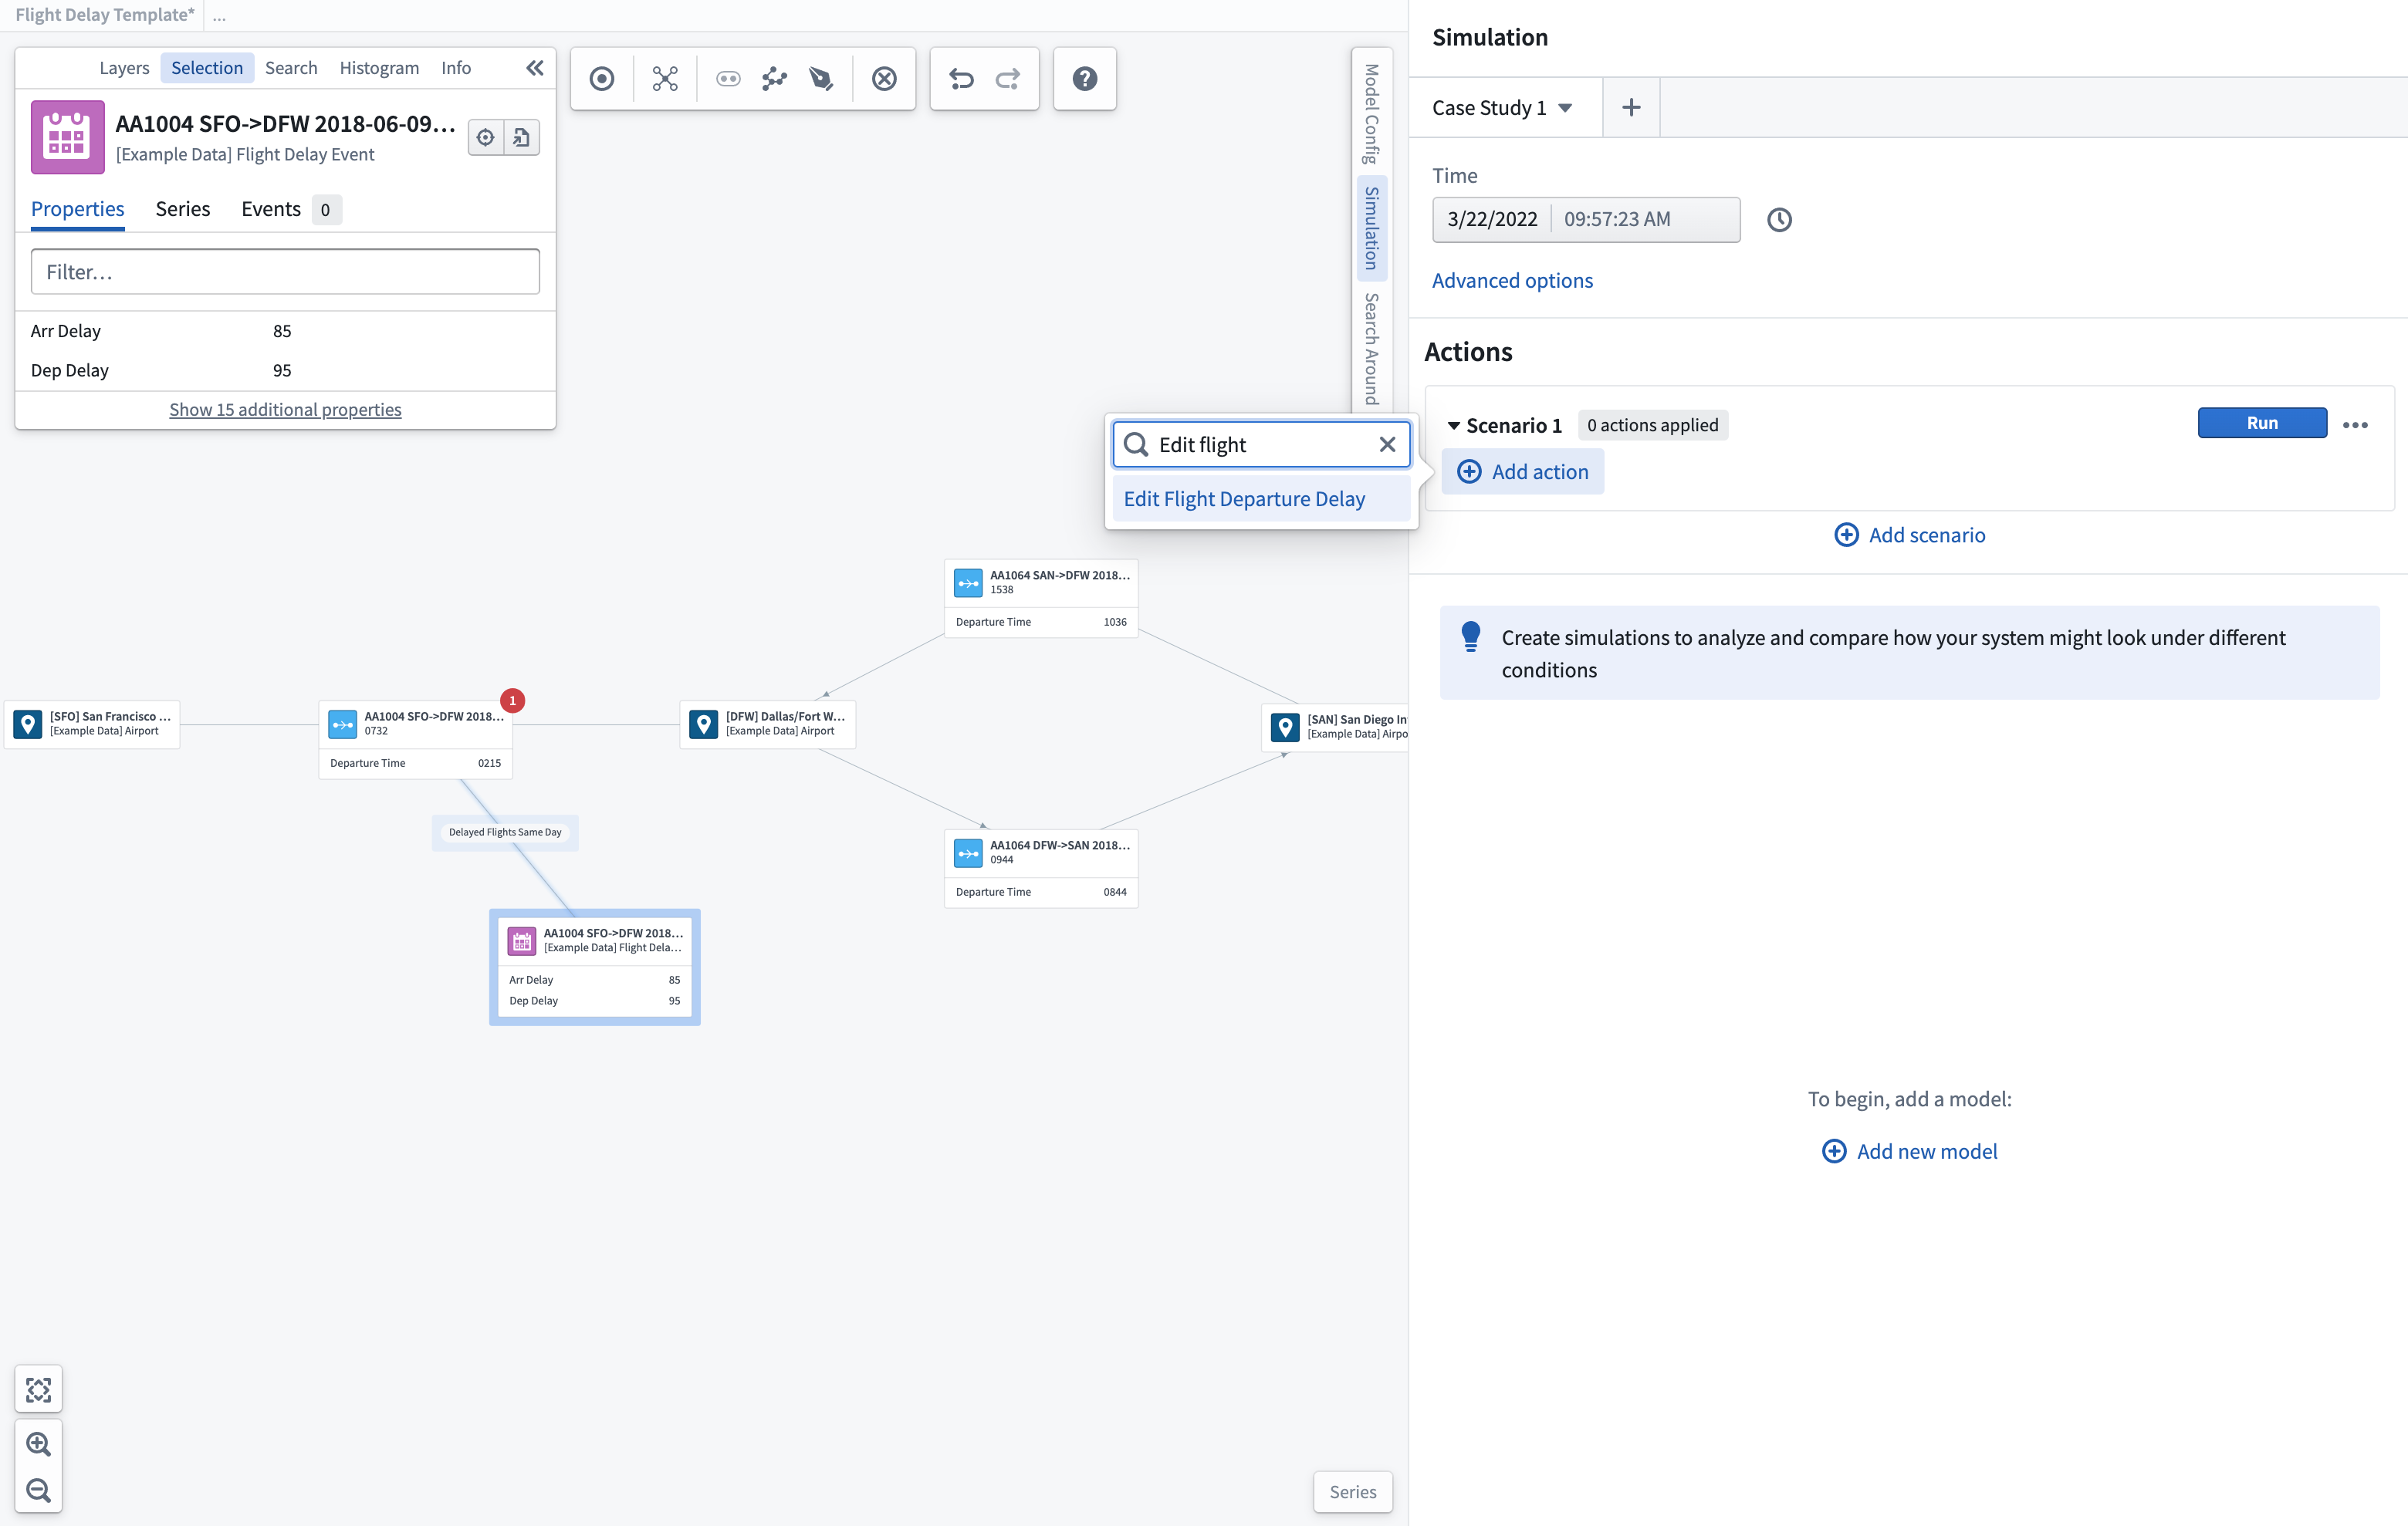Select the pen annotation tool icon
Image resolution: width=2408 pixels, height=1526 pixels.
[x=821, y=79]
